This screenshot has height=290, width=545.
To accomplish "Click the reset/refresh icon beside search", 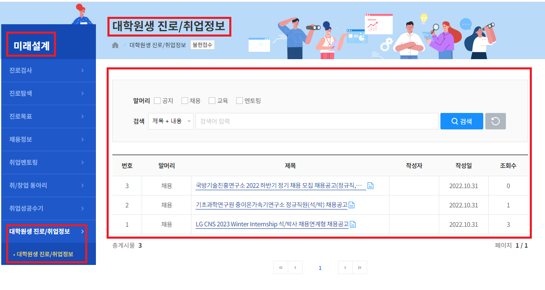I will pos(495,121).
